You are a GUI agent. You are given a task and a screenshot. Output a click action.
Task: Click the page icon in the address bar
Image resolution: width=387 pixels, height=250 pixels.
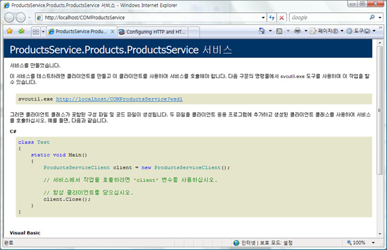pyautogui.click(x=39, y=18)
